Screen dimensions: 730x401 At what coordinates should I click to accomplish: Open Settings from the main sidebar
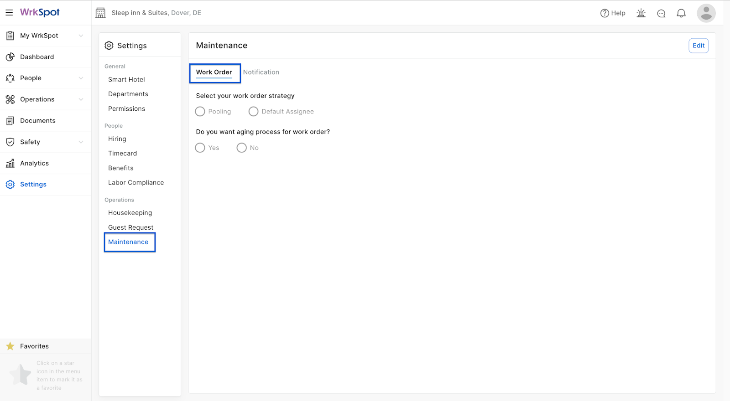(33, 185)
